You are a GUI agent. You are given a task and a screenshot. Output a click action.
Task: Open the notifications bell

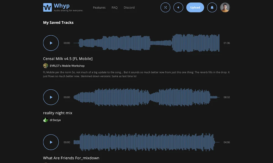pyautogui.click(x=212, y=7)
